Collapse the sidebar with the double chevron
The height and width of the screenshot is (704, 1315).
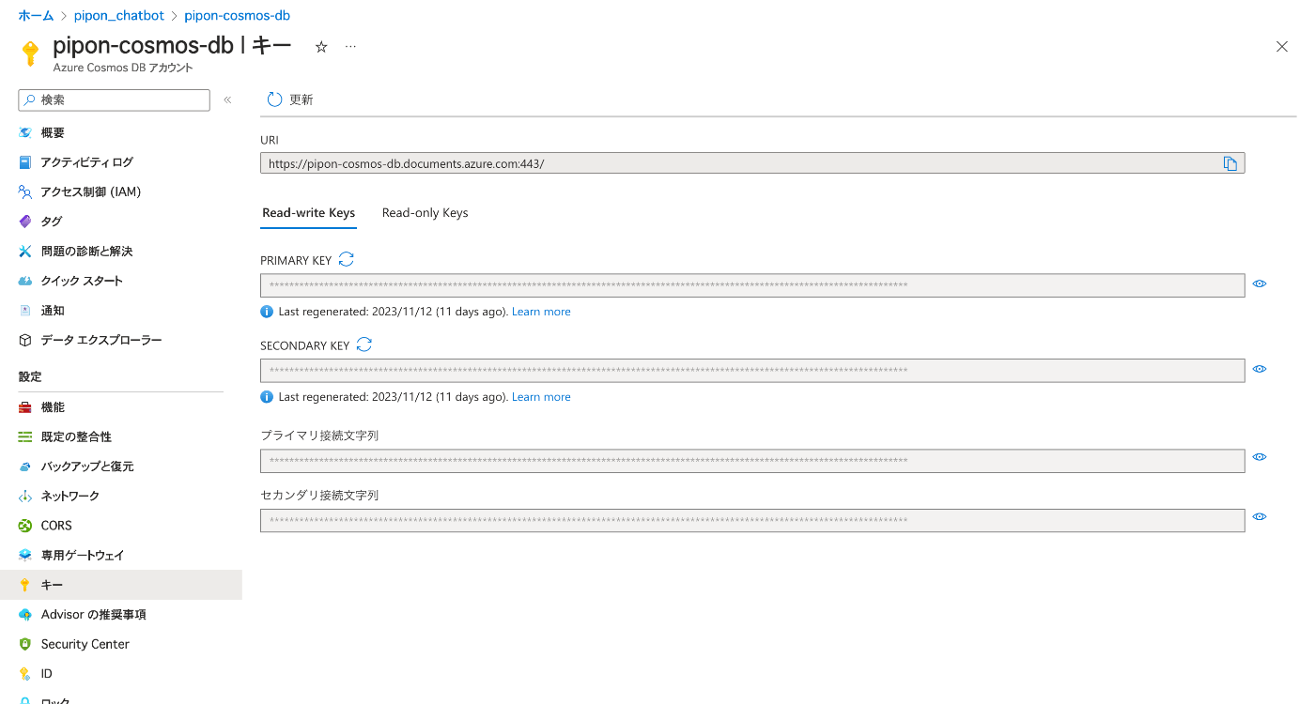[227, 99]
